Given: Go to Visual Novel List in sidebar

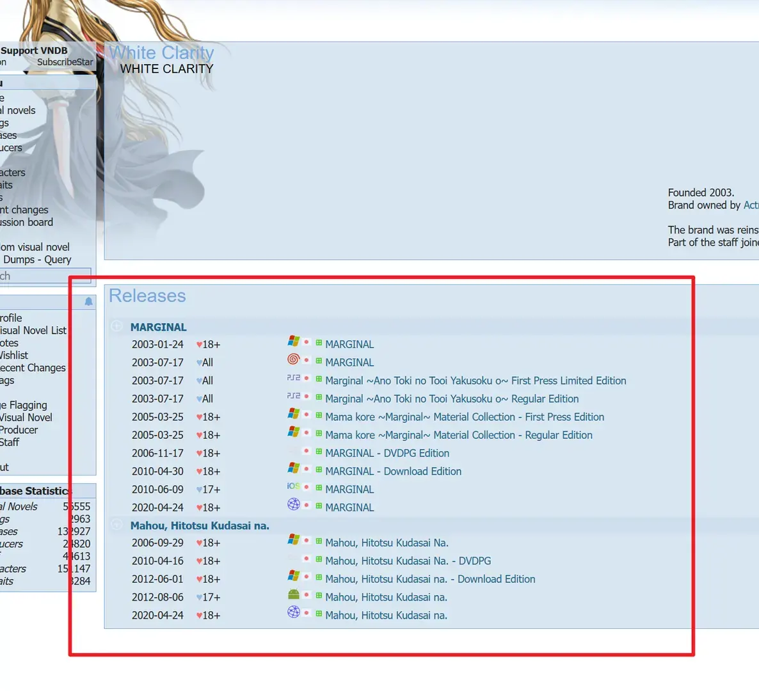Looking at the screenshot, I should tap(33, 331).
